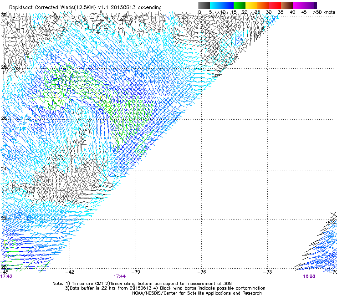Click the yellow 20-25 knots legend swatch
Screen dimensions: 337x296
pos(251,5)
